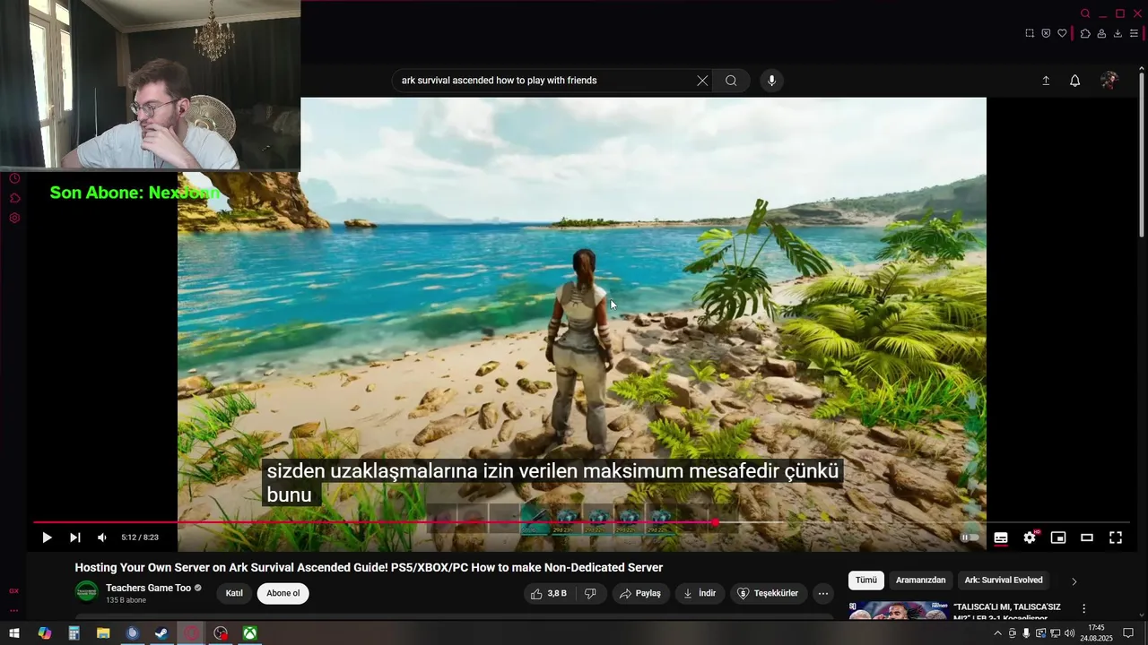
Task: Click the Paylaş share button
Action: pos(640,593)
